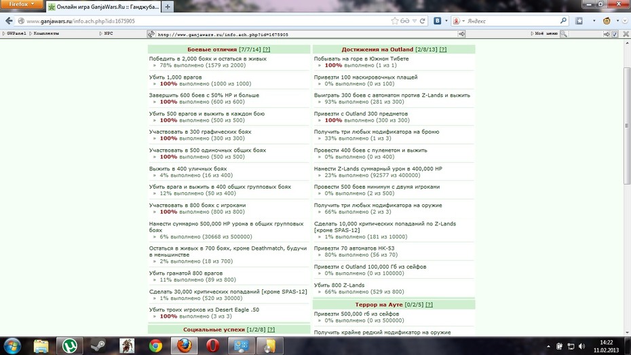The height and width of the screenshot is (355, 631).
Task: Expand the Моё меню menu
Action: pyautogui.click(x=544, y=33)
